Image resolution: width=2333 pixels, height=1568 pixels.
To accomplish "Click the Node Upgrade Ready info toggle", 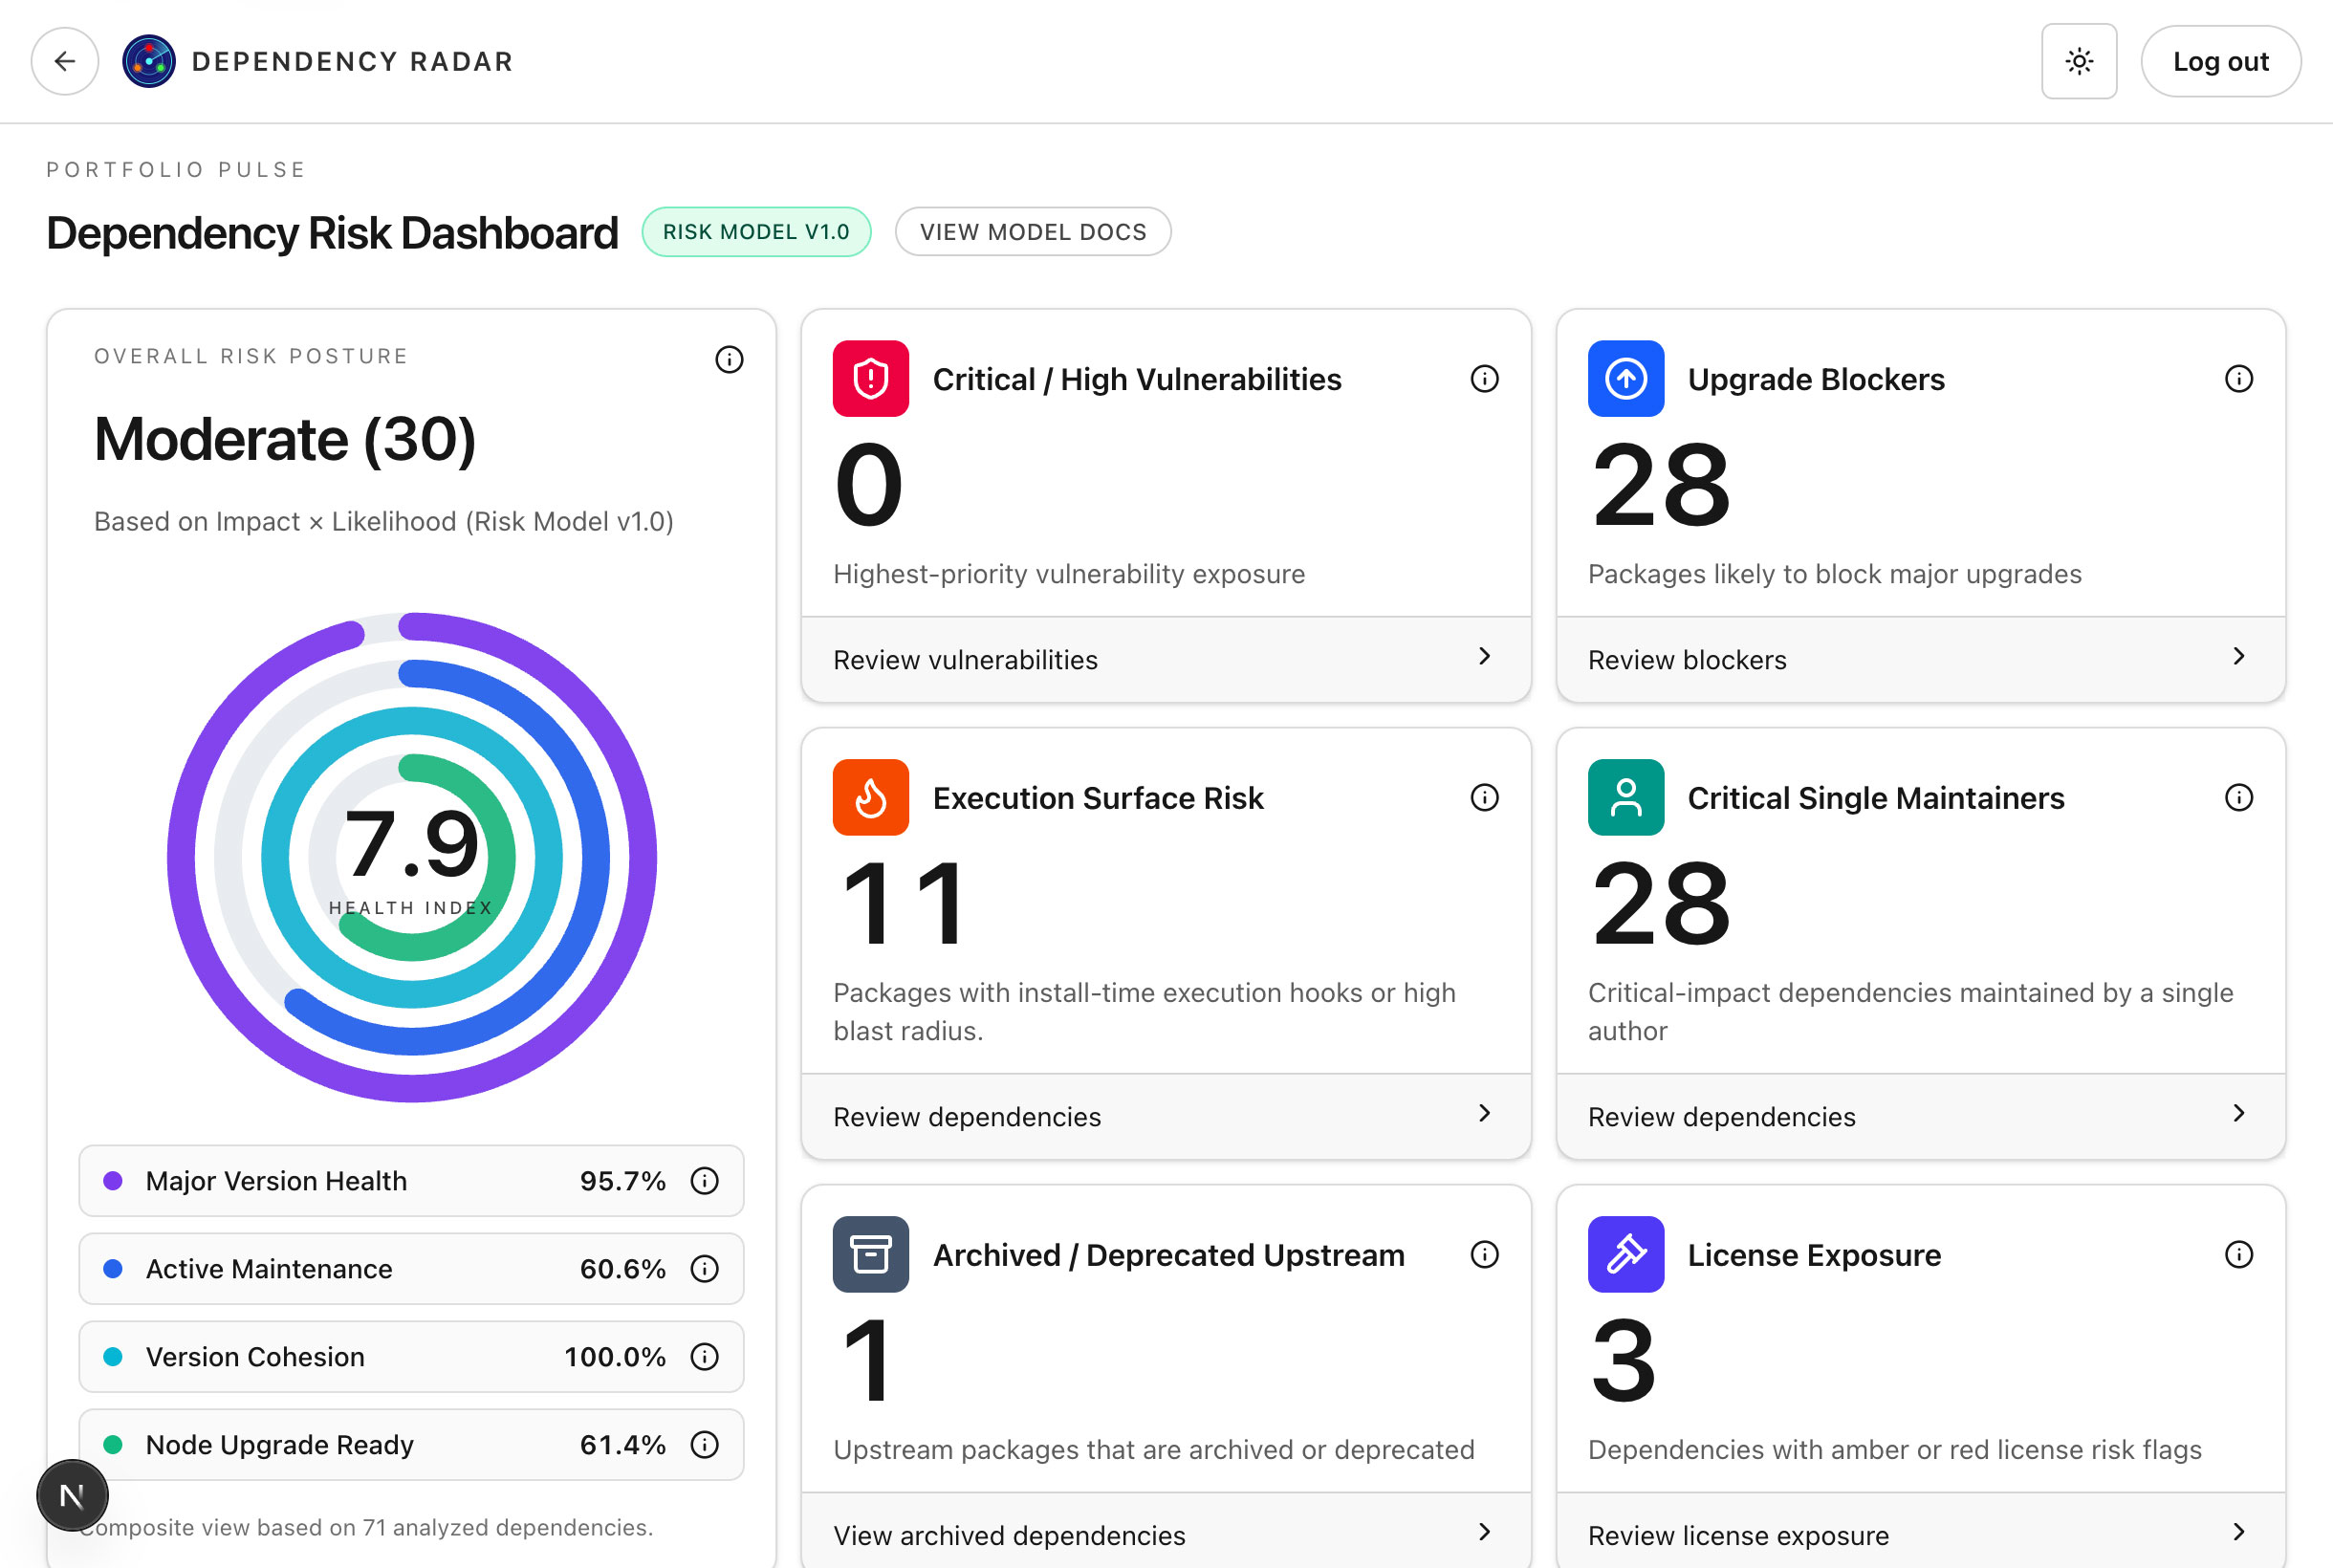I will (705, 1445).
